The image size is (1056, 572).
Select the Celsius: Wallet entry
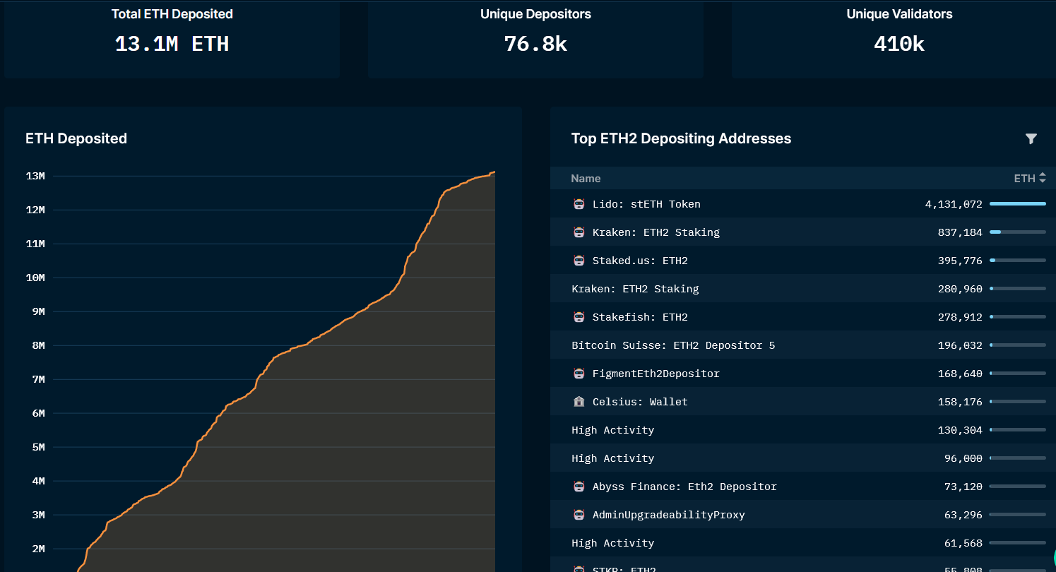[640, 402]
